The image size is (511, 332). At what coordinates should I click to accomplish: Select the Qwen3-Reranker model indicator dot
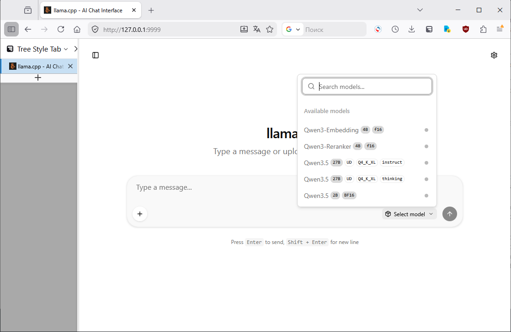(426, 146)
